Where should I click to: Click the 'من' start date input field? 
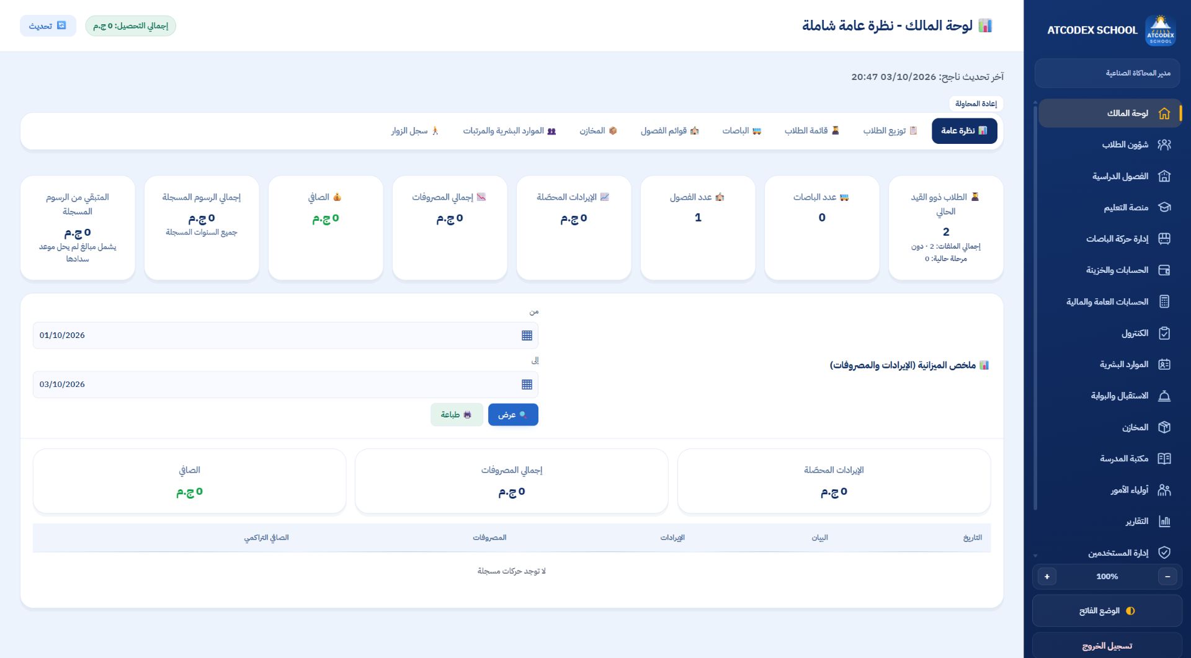285,336
